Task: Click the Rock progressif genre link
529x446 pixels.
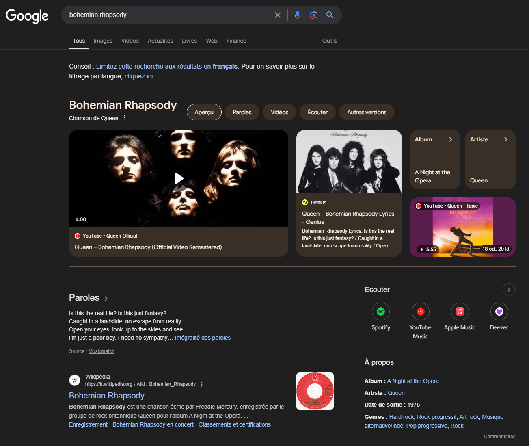Action: (x=436, y=417)
